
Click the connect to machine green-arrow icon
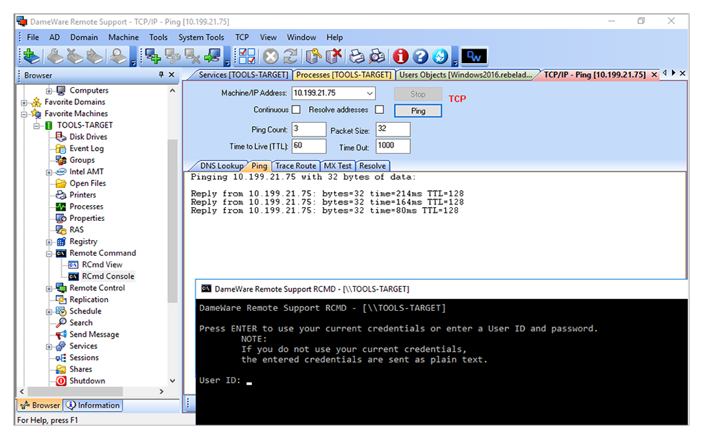212,56
